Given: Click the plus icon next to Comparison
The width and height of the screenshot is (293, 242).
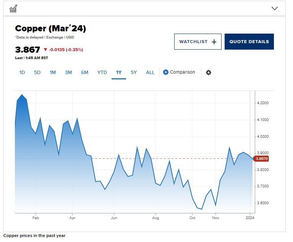Looking at the screenshot, I should tap(166, 72).
